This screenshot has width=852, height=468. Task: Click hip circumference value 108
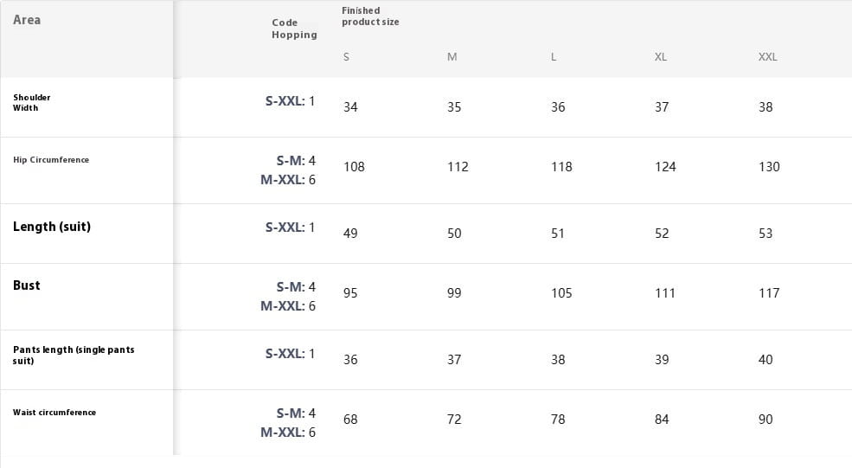[x=354, y=167]
